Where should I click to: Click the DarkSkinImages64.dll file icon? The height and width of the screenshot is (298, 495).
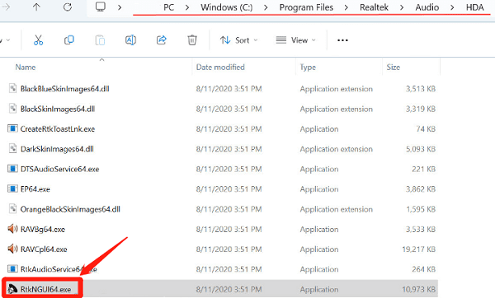(12, 148)
